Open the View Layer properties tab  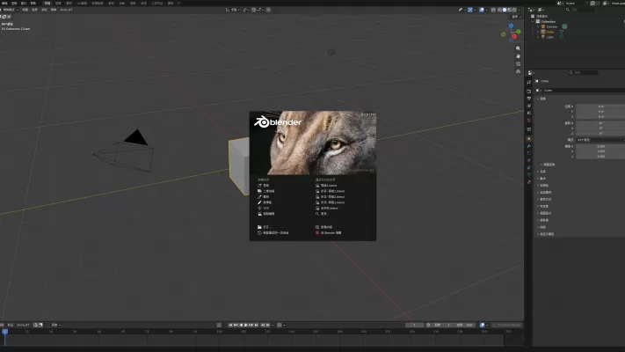[529, 106]
